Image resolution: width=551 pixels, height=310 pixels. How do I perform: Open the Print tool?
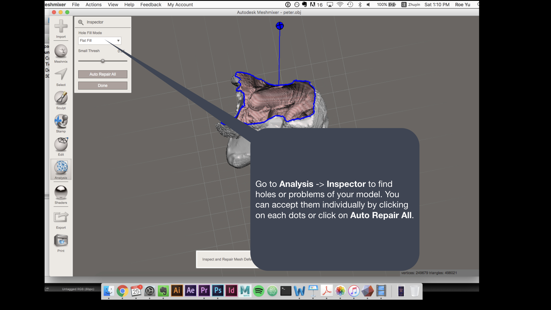point(61,241)
